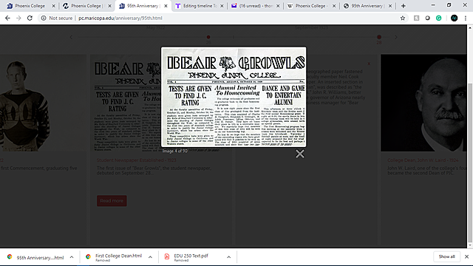Open College Dean John W. Laird link
473x266 pixels.
[x=423, y=160]
